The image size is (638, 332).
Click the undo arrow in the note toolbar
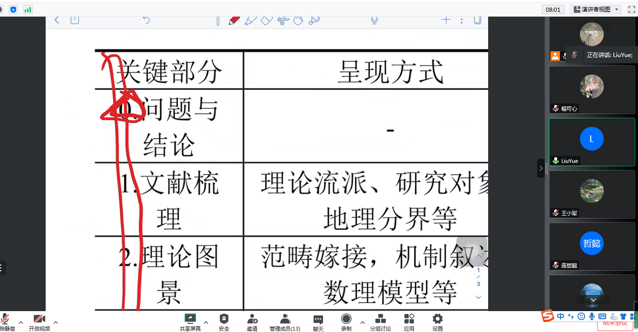(147, 20)
